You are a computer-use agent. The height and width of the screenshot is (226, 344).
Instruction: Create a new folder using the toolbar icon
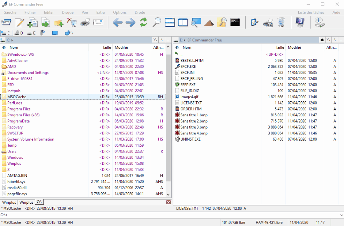coord(59,23)
